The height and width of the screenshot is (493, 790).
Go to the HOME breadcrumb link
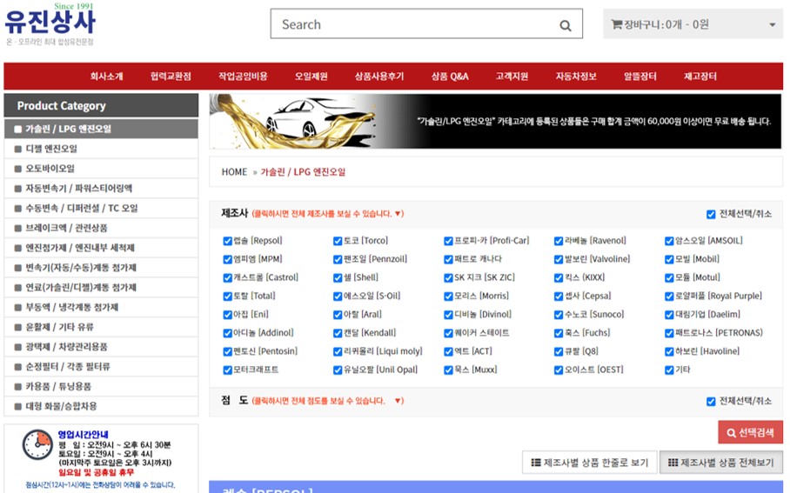(x=234, y=172)
